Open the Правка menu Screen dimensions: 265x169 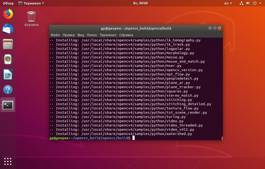[x=69, y=35]
